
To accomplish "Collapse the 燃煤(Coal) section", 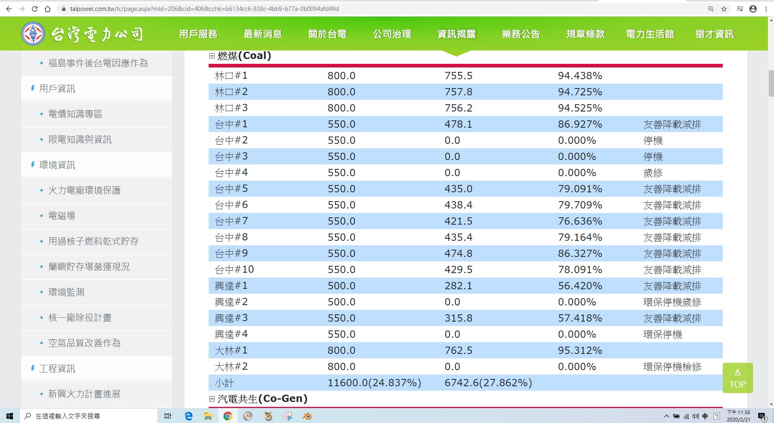I will (x=212, y=56).
